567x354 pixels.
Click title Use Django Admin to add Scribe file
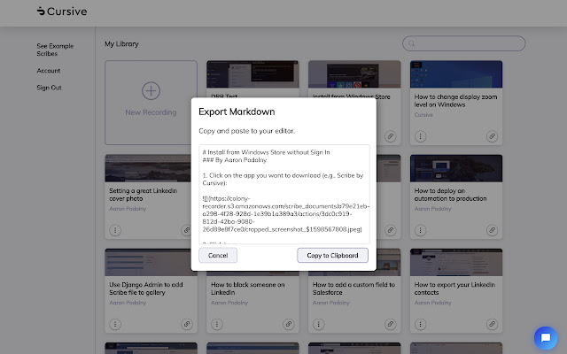pos(146,289)
